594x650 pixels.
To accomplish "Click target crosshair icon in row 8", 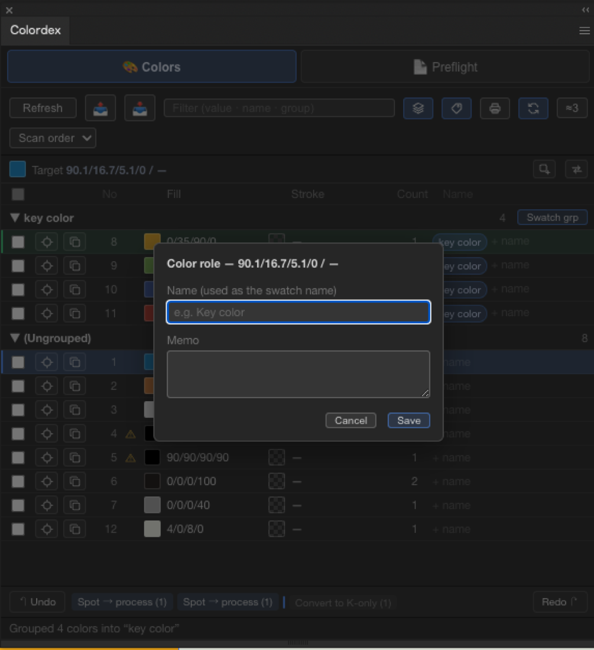I will click(47, 242).
